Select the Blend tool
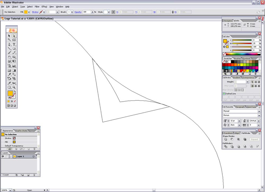 point(14,74)
